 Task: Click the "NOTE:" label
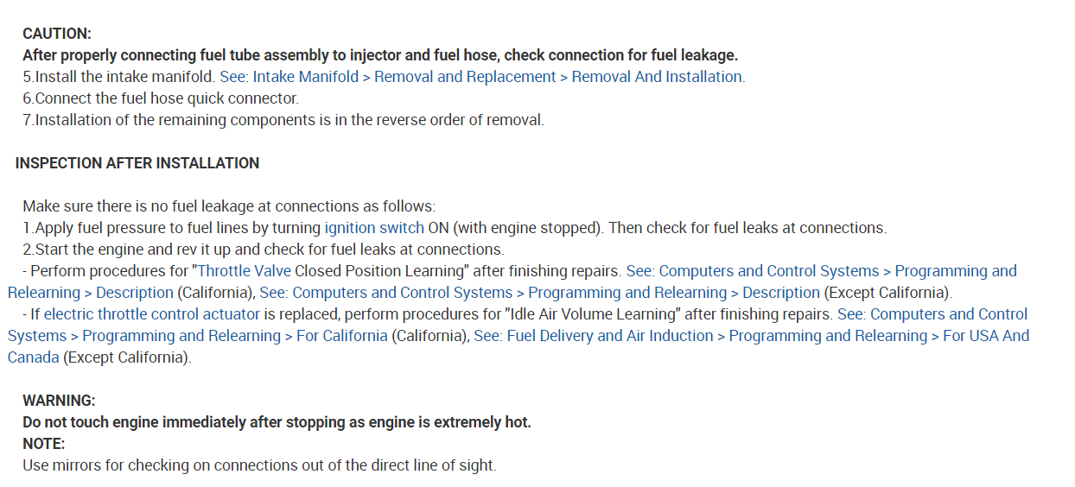(x=44, y=444)
